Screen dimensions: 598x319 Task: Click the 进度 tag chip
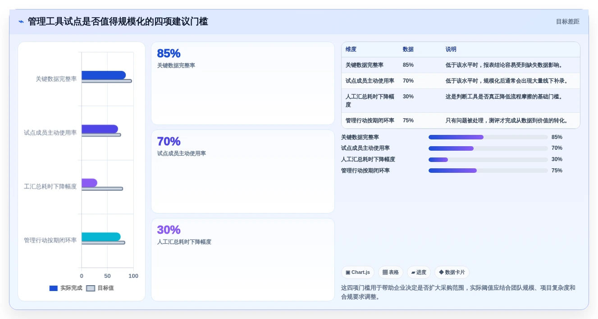tap(419, 272)
